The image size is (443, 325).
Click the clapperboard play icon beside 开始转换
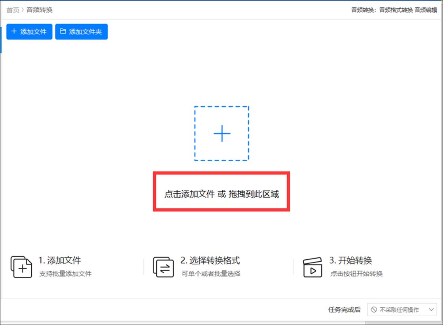313,267
